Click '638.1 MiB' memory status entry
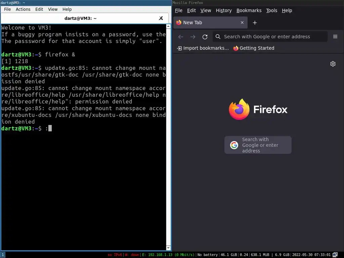This screenshot has width=344, height=258. pos(260,255)
